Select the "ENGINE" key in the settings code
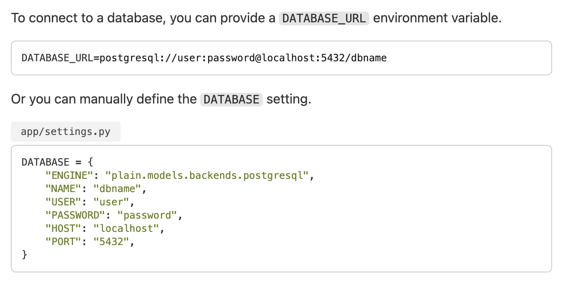The height and width of the screenshot is (284, 572). [69, 176]
